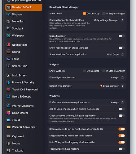136x154 pixels.
Task: Select Screen Time in the sidebar
Action: (x=24, y=66)
